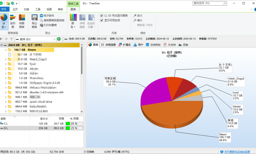Go up one directory level

(11, 39)
